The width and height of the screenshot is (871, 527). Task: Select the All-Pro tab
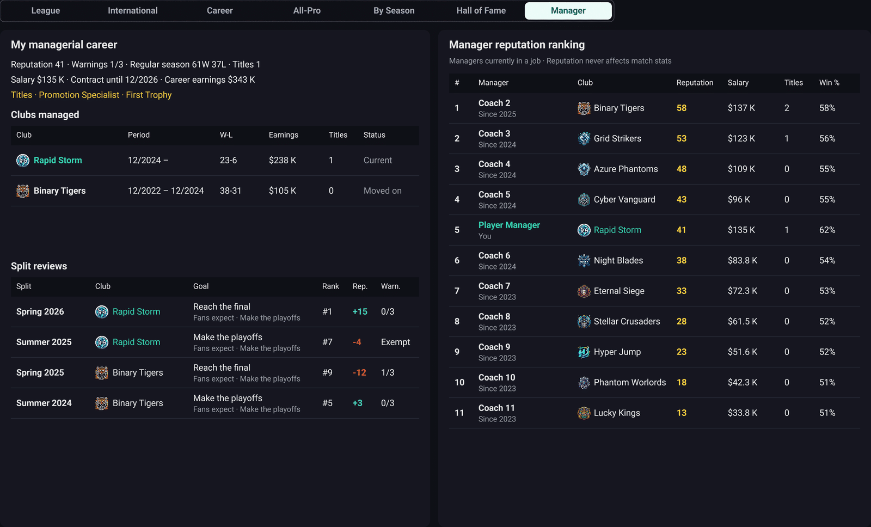(x=307, y=11)
